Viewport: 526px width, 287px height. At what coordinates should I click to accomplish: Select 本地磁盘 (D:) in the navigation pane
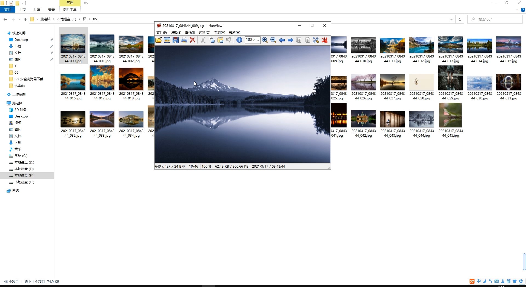pyautogui.click(x=24, y=162)
